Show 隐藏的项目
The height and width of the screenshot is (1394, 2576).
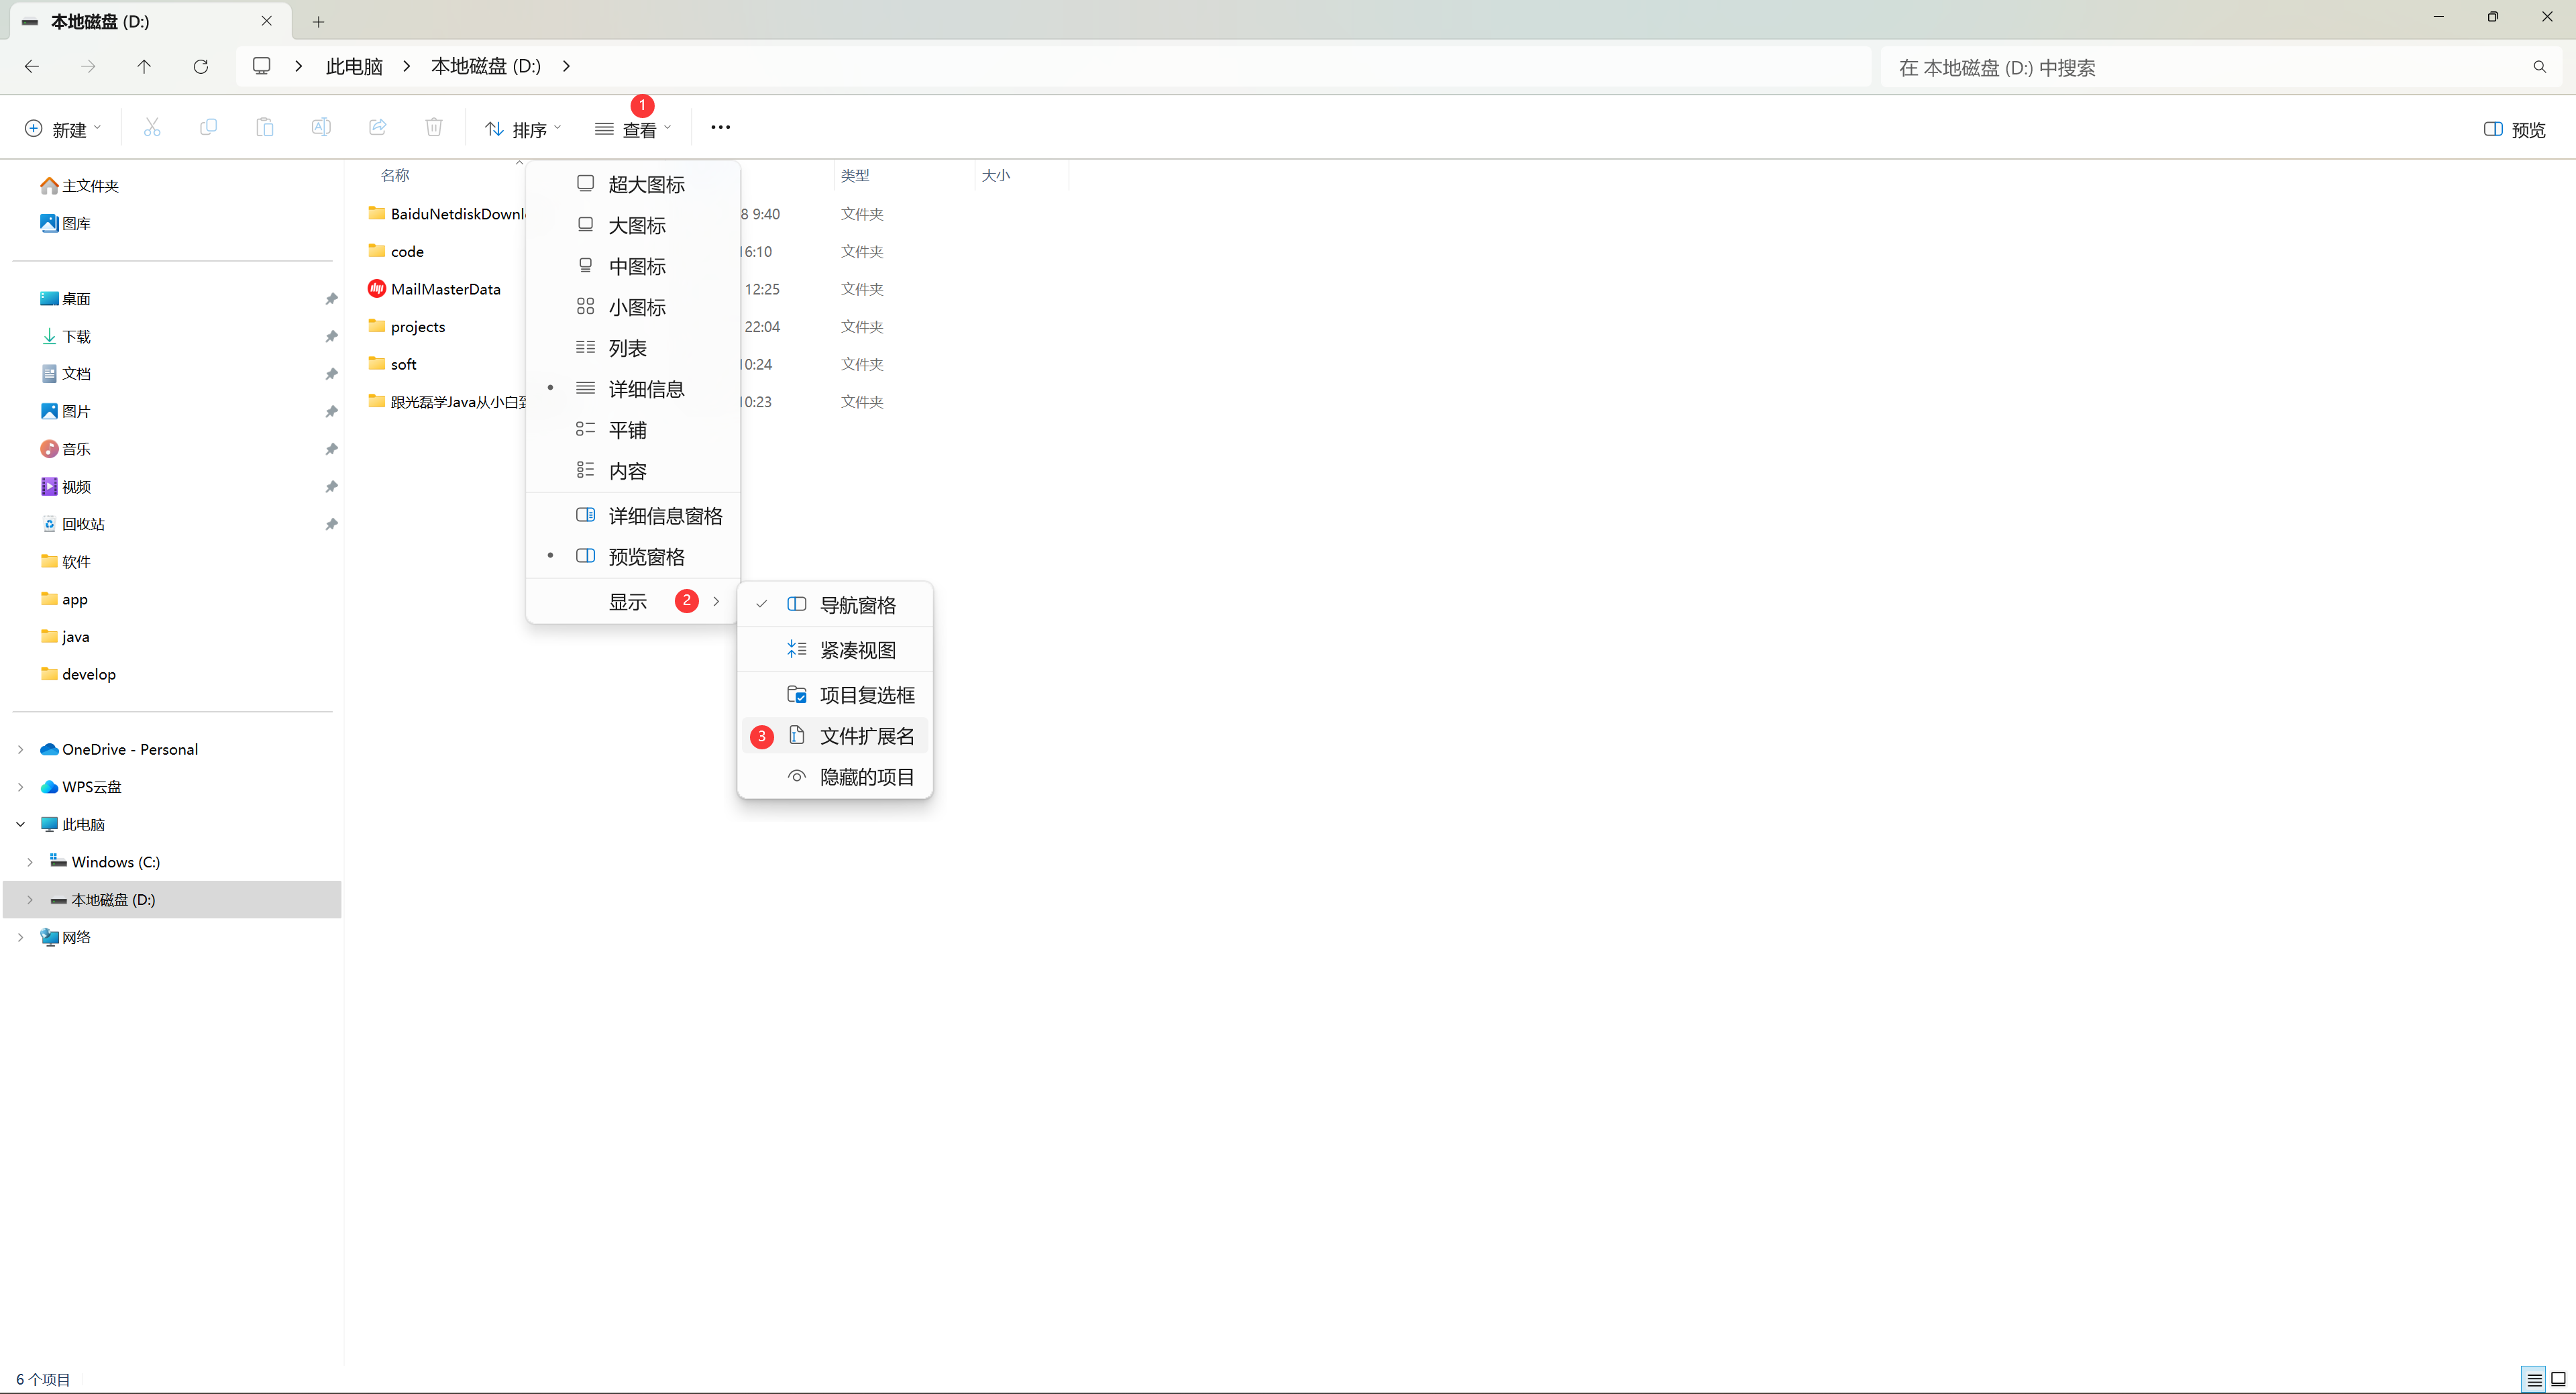pyautogui.click(x=835, y=777)
